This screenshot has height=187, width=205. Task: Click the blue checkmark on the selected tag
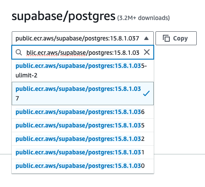tap(146, 93)
